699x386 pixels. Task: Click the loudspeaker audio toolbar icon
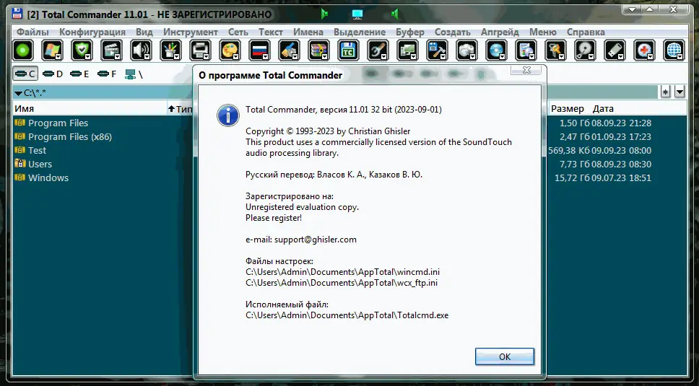point(141,51)
